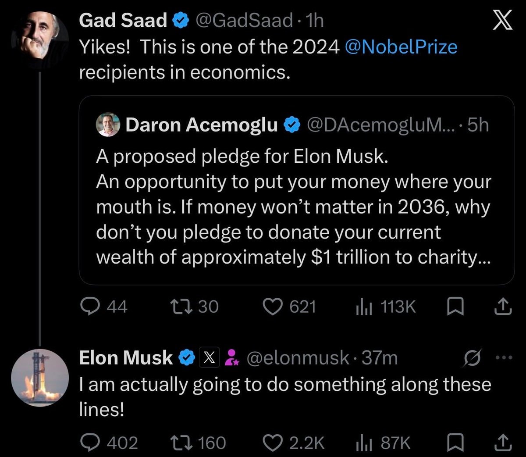Repost Elon Musk's tweet with 160 reposts

pos(181,443)
